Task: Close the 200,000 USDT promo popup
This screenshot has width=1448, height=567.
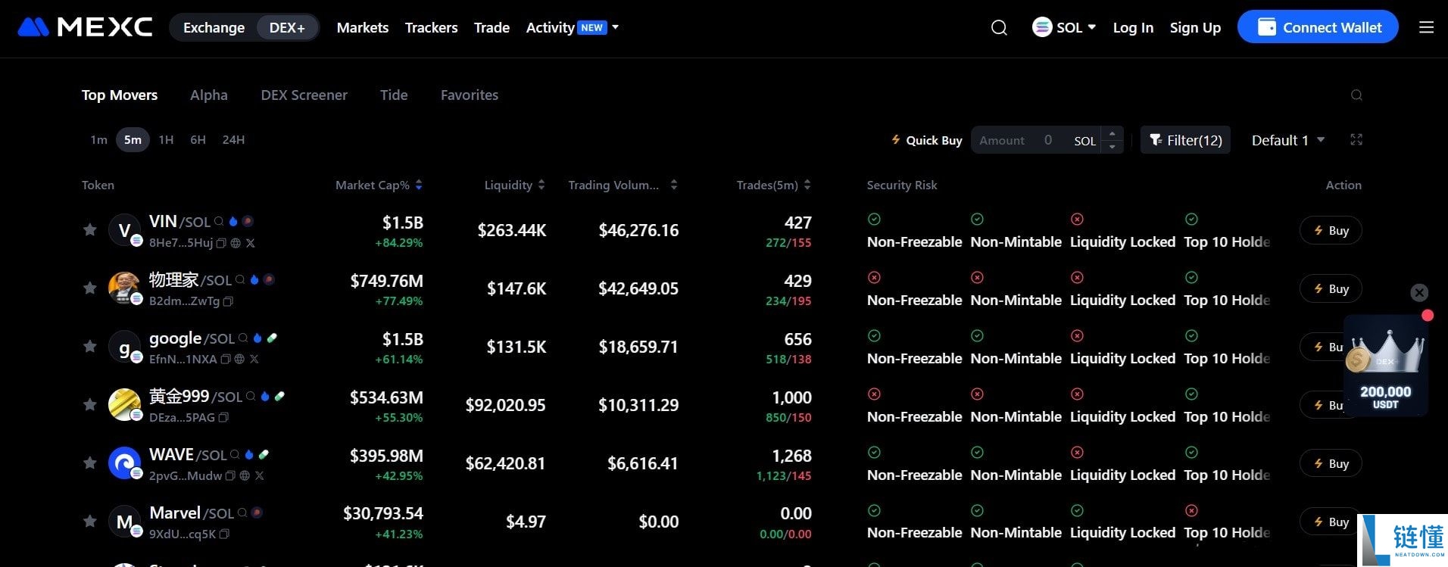Action: tap(1419, 293)
